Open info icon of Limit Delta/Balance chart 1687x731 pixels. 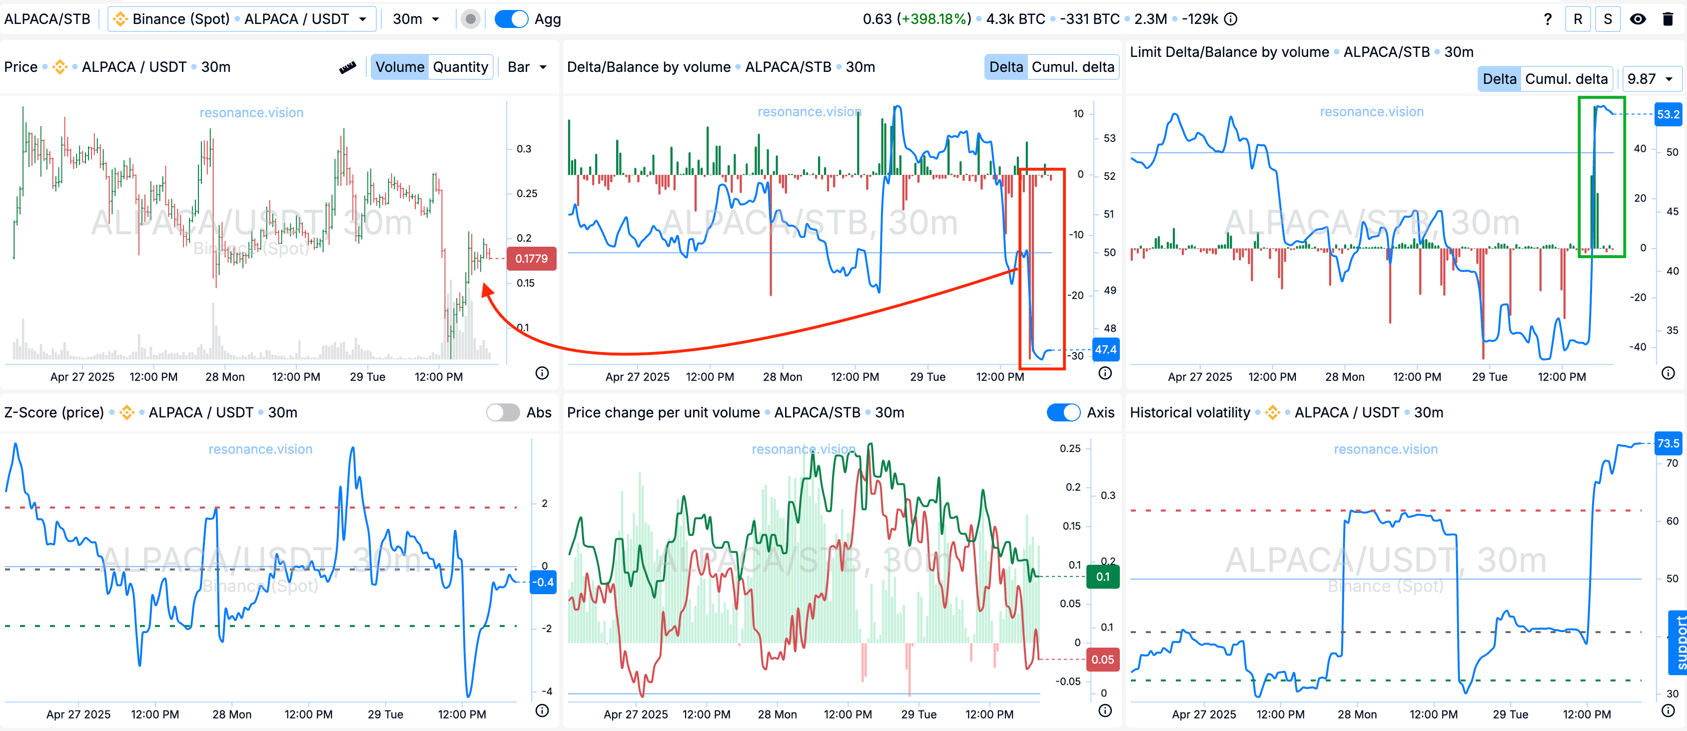pos(1668,373)
